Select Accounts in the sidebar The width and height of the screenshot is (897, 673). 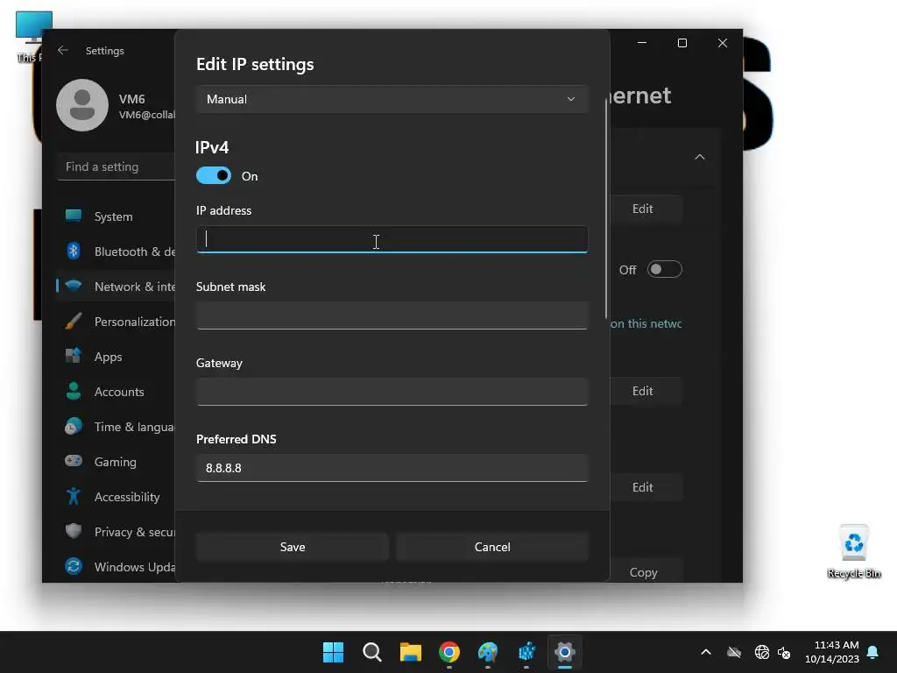click(x=119, y=392)
